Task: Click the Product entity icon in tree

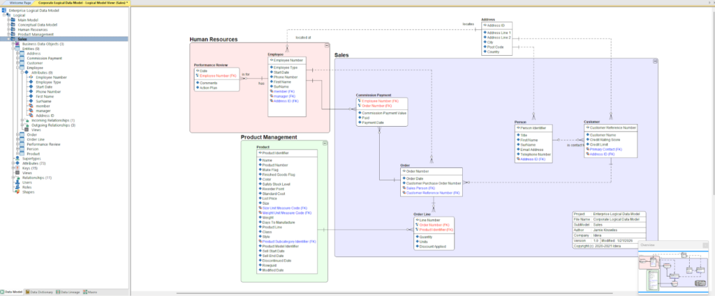Action: click(x=22, y=154)
